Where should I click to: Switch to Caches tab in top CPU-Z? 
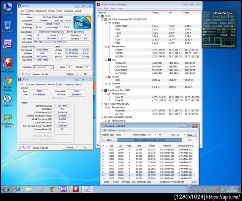click(x=31, y=11)
